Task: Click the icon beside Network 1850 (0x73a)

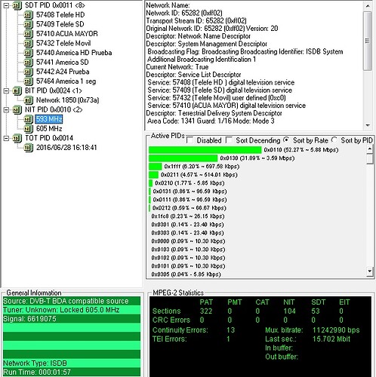Action: pos(29,100)
